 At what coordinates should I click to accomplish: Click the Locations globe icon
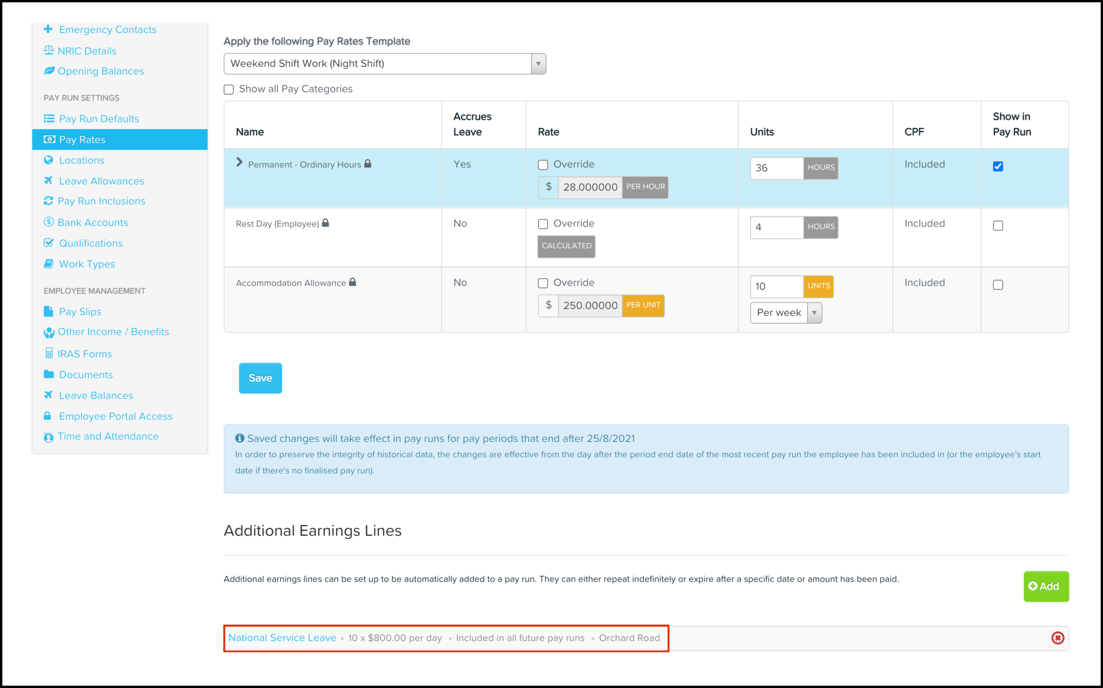point(48,160)
